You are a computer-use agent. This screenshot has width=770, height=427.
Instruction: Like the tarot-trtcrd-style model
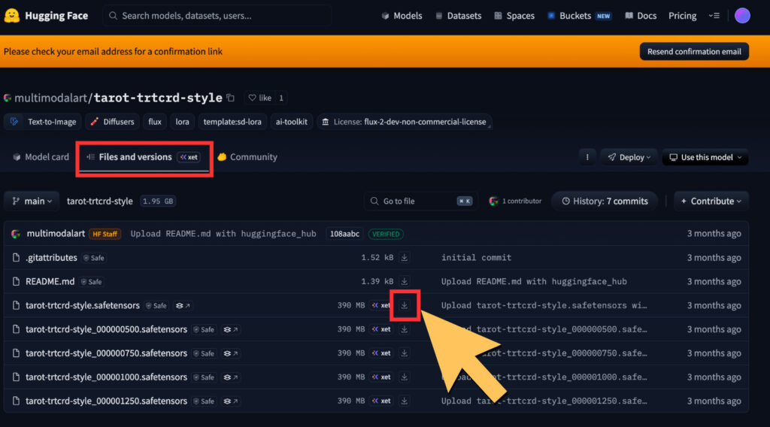point(259,98)
